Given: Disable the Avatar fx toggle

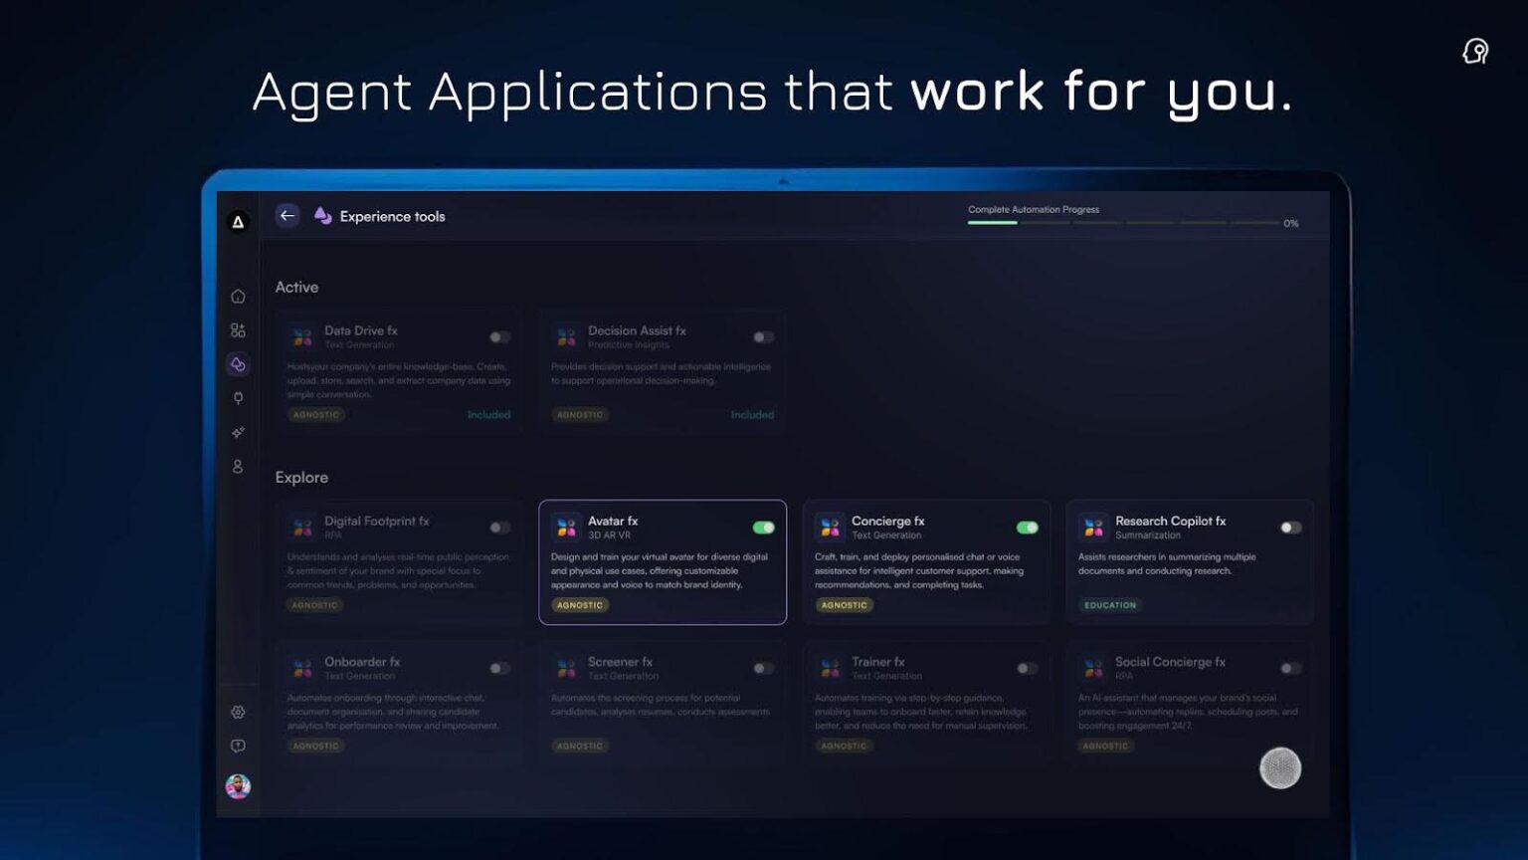Looking at the screenshot, I should pos(763,528).
